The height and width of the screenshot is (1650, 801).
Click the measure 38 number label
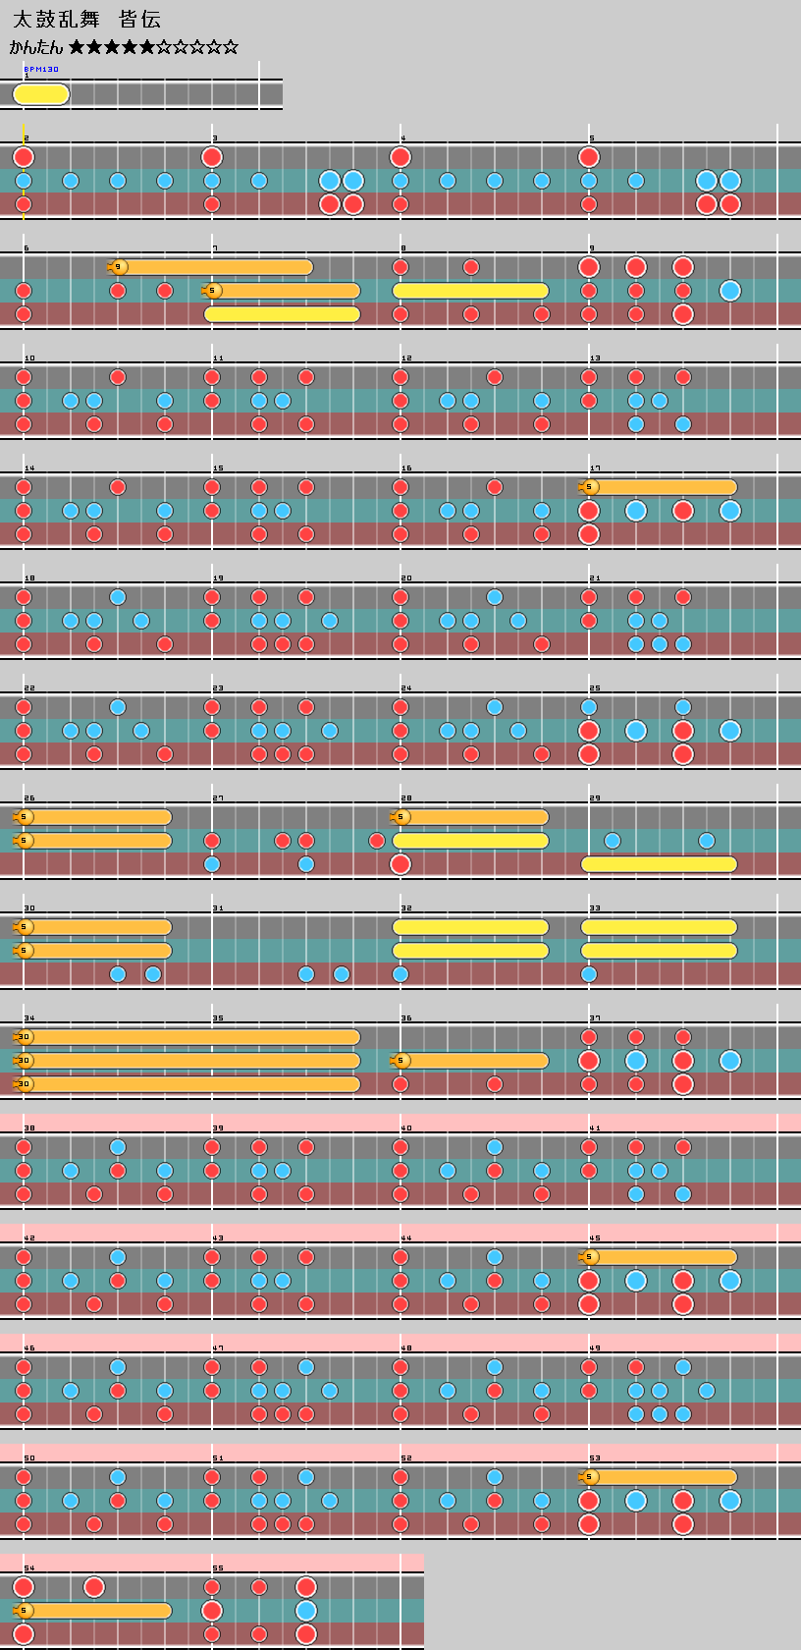click(29, 1128)
